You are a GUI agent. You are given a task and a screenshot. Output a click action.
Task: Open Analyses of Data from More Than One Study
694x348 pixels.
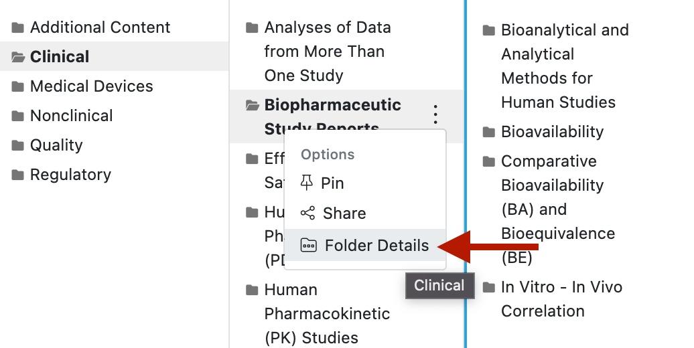click(327, 52)
